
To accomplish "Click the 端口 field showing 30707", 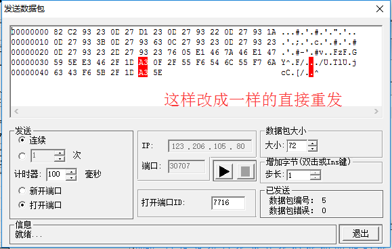I will point(186,166).
